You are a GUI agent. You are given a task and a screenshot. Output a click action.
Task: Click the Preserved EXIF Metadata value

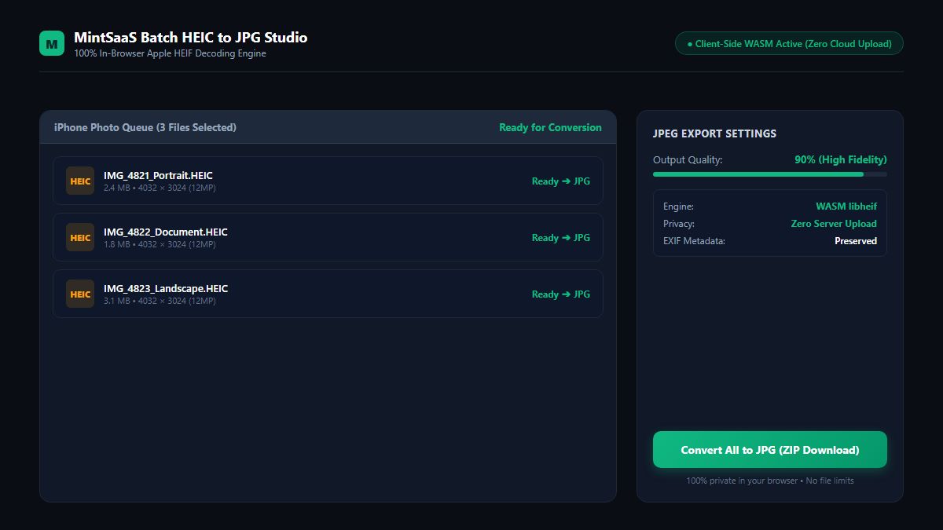coord(856,241)
